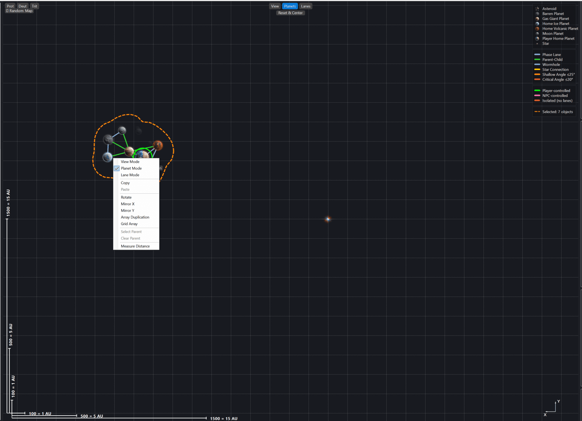This screenshot has height=421, width=582.
Task: Choose Lane Mode from the context menu
Action: click(136, 175)
